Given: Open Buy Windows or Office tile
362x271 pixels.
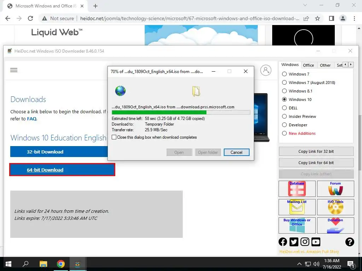Looking at the screenshot, I should [297, 225].
